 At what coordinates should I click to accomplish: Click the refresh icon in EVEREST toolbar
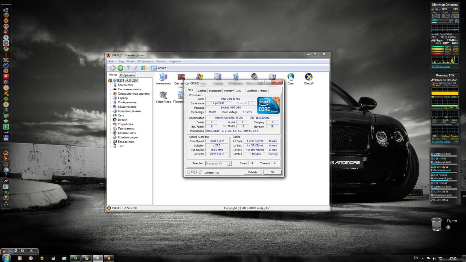click(135, 68)
